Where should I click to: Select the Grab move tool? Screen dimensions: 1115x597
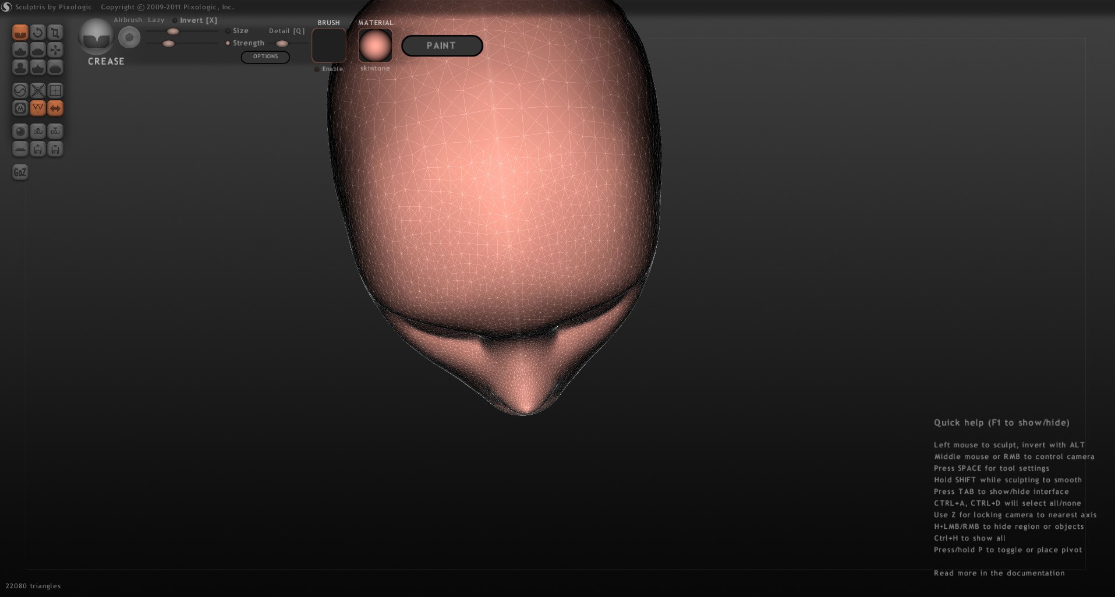[55, 50]
